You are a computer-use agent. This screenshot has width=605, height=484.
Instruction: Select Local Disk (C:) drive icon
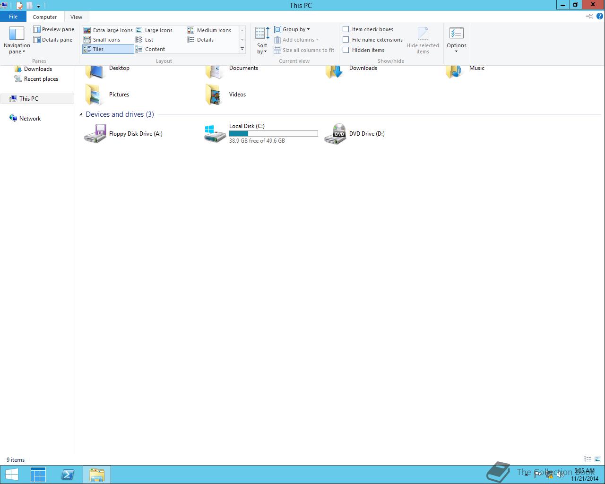pos(215,134)
